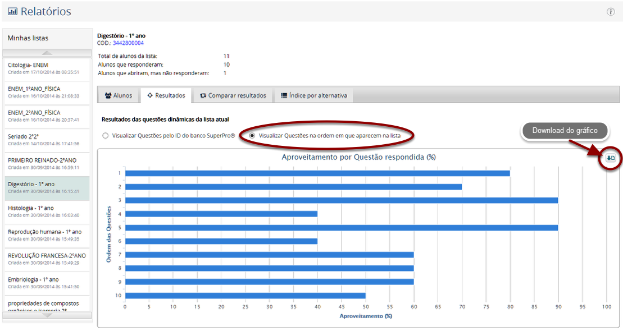Click the info icon at top right
The height and width of the screenshot is (331, 623).
[x=611, y=12]
